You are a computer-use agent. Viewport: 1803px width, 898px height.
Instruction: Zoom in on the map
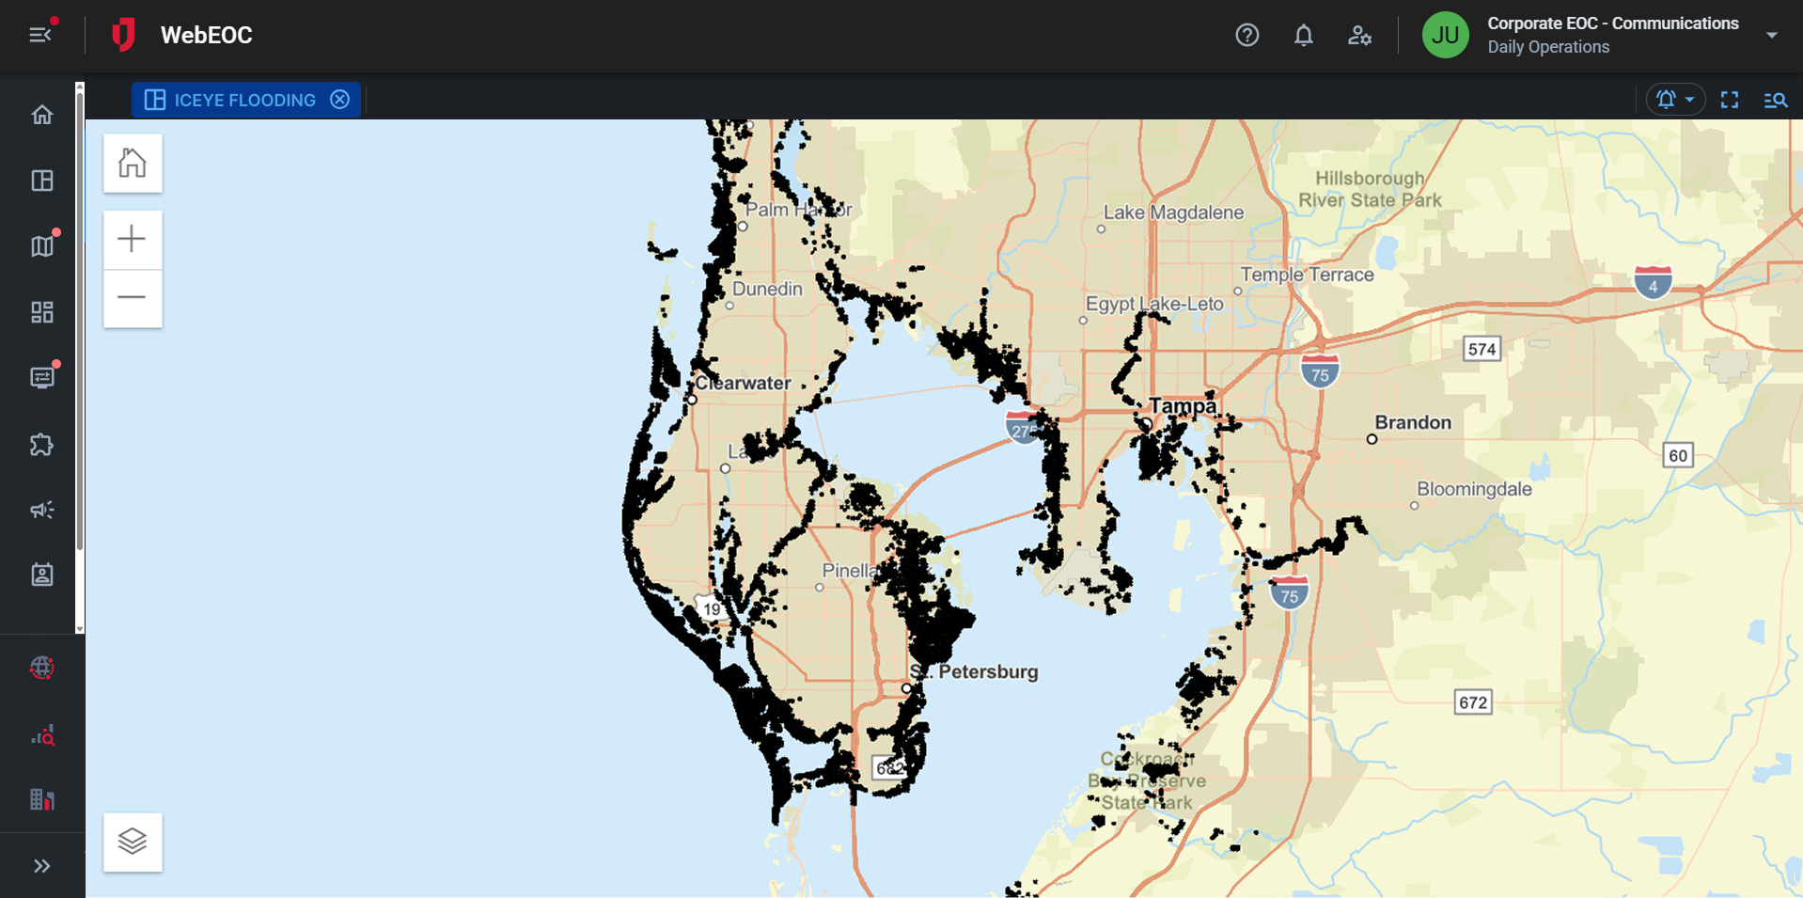tap(133, 240)
